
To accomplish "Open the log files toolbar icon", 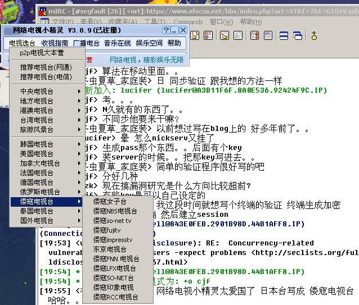I will click(225, 35).
